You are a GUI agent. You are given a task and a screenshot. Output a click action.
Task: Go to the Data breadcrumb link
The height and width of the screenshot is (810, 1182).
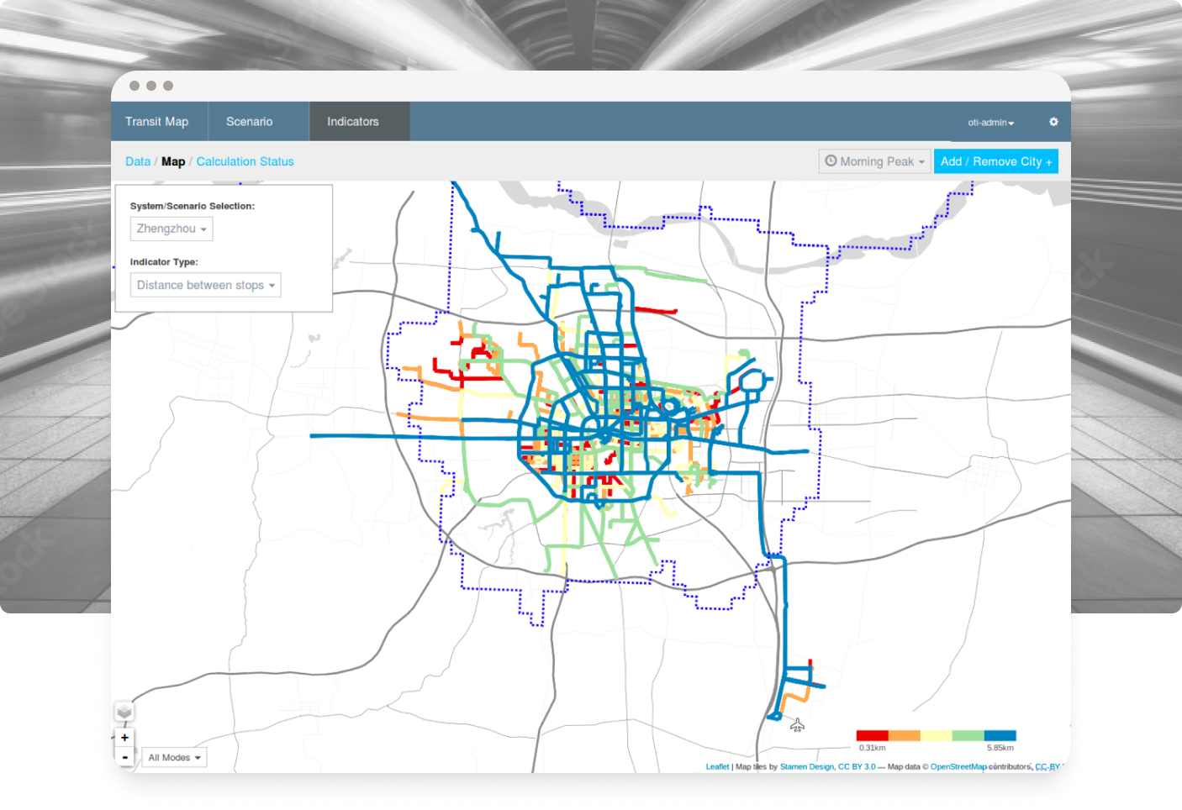pos(138,161)
